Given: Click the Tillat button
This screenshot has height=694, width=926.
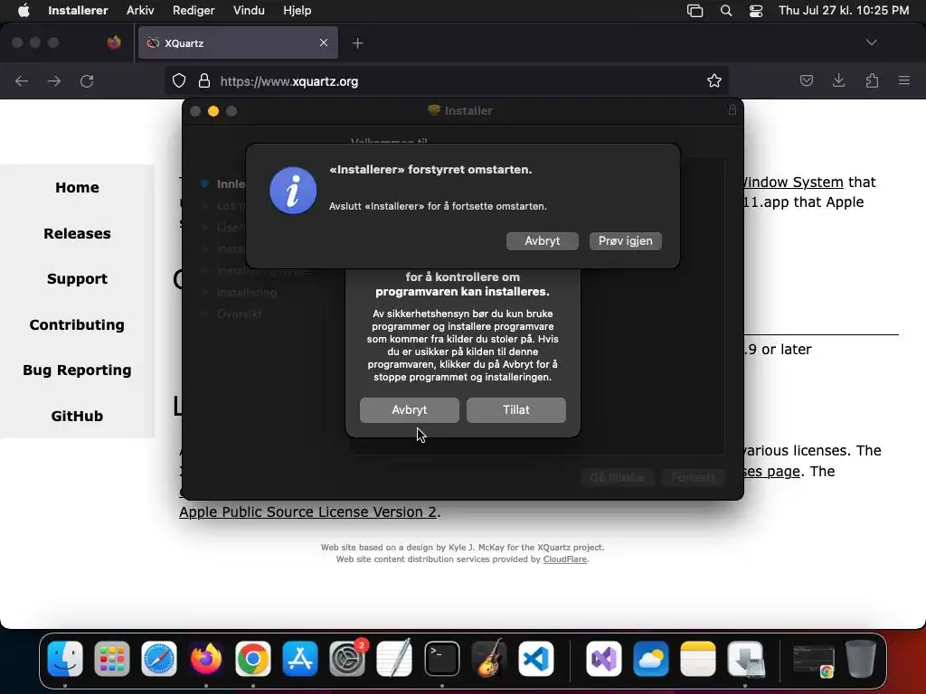Looking at the screenshot, I should point(516,410).
